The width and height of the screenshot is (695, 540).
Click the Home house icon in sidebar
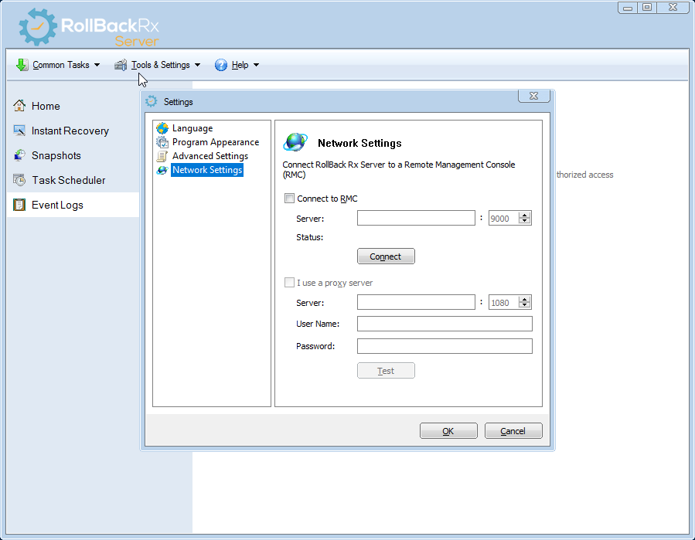(19, 105)
